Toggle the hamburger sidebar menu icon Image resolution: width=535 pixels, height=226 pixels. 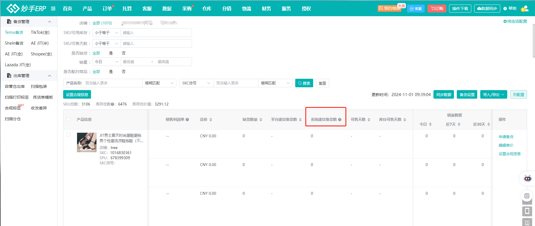click(53, 9)
